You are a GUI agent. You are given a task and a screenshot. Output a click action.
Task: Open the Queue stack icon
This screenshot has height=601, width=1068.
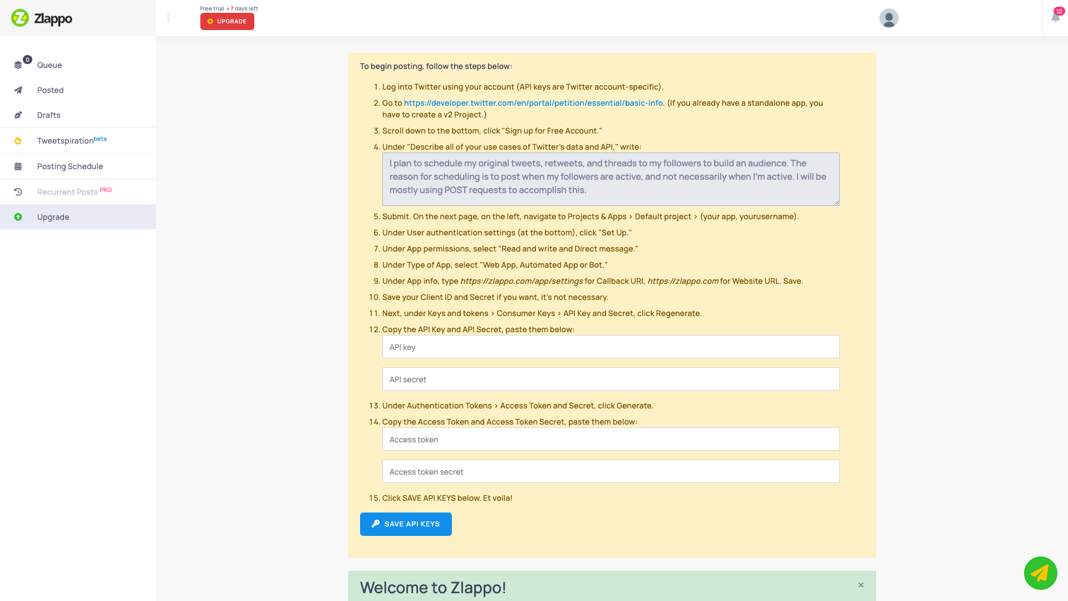(18, 65)
